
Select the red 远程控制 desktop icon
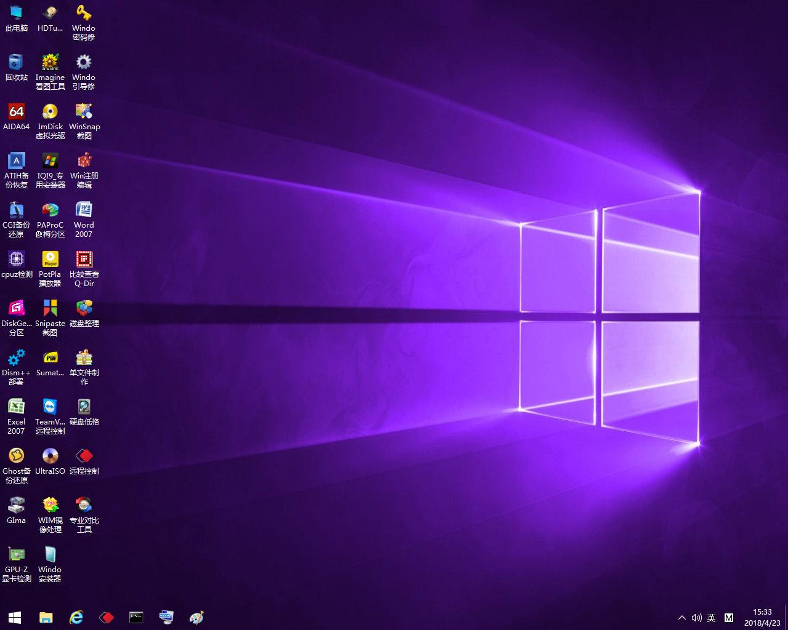point(84,461)
